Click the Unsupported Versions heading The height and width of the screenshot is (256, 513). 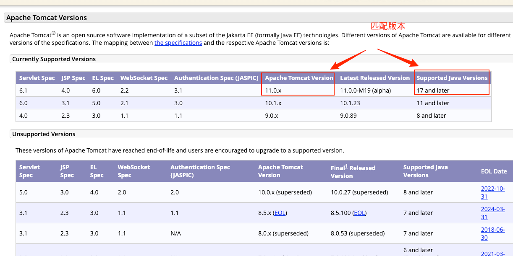pyautogui.click(x=44, y=134)
